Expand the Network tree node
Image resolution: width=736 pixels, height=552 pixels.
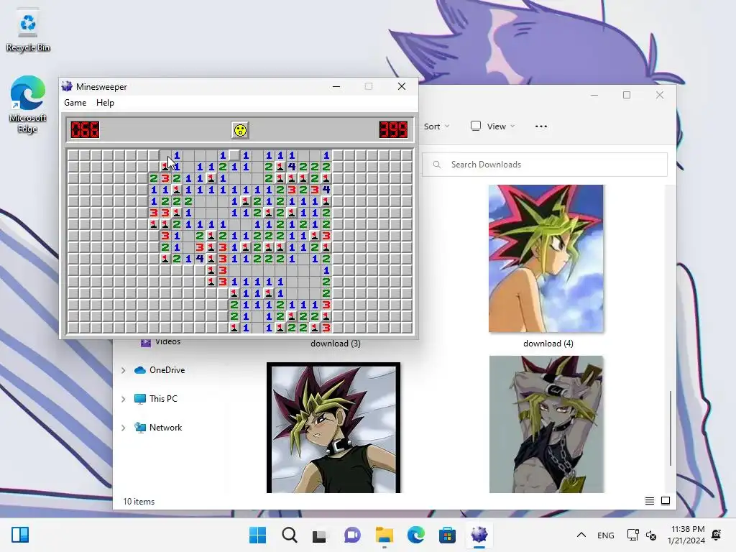click(123, 428)
